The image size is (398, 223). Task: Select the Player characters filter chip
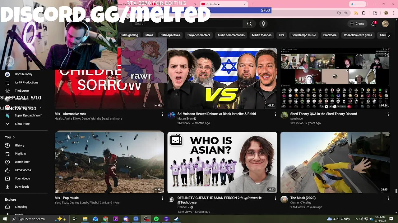click(199, 35)
